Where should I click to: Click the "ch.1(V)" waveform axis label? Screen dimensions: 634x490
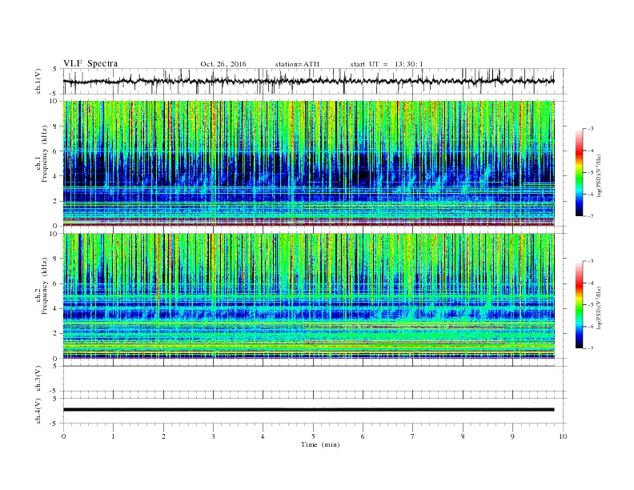click(38, 81)
